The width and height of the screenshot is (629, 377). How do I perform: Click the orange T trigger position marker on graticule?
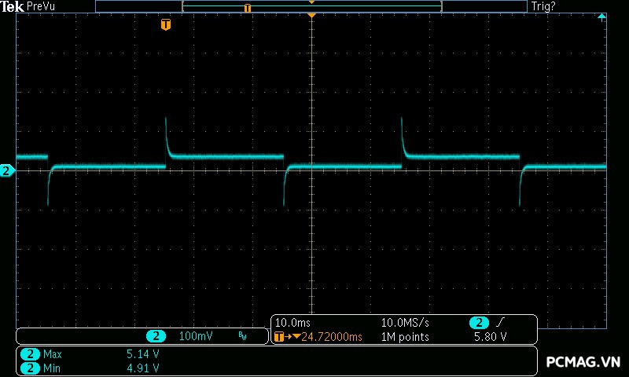click(x=165, y=25)
